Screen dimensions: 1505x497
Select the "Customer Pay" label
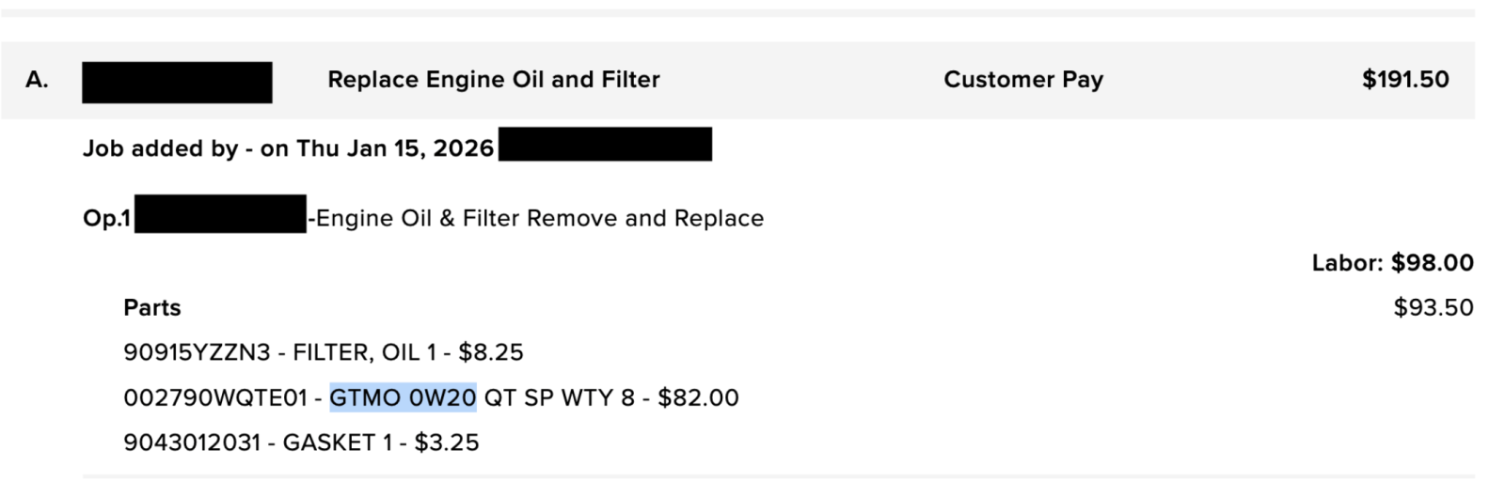(x=1022, y=80)
